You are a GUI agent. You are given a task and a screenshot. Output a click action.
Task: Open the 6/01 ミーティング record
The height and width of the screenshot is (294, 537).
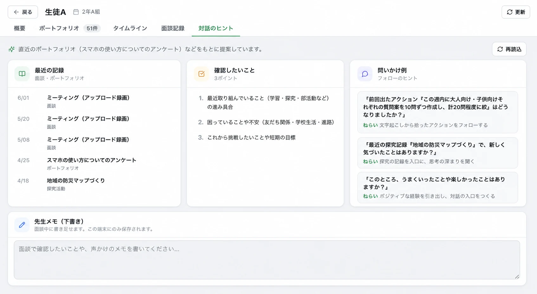pyautogui.click(x=94, y=101)
